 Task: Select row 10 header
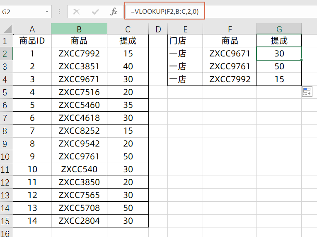coord(6,156)
